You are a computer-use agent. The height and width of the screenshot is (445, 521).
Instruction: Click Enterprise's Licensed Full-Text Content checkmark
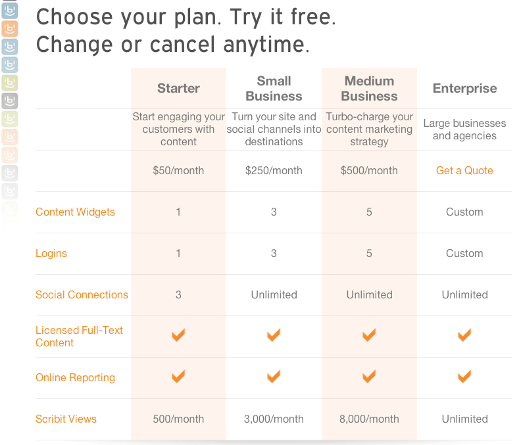(x=464, y=335)
